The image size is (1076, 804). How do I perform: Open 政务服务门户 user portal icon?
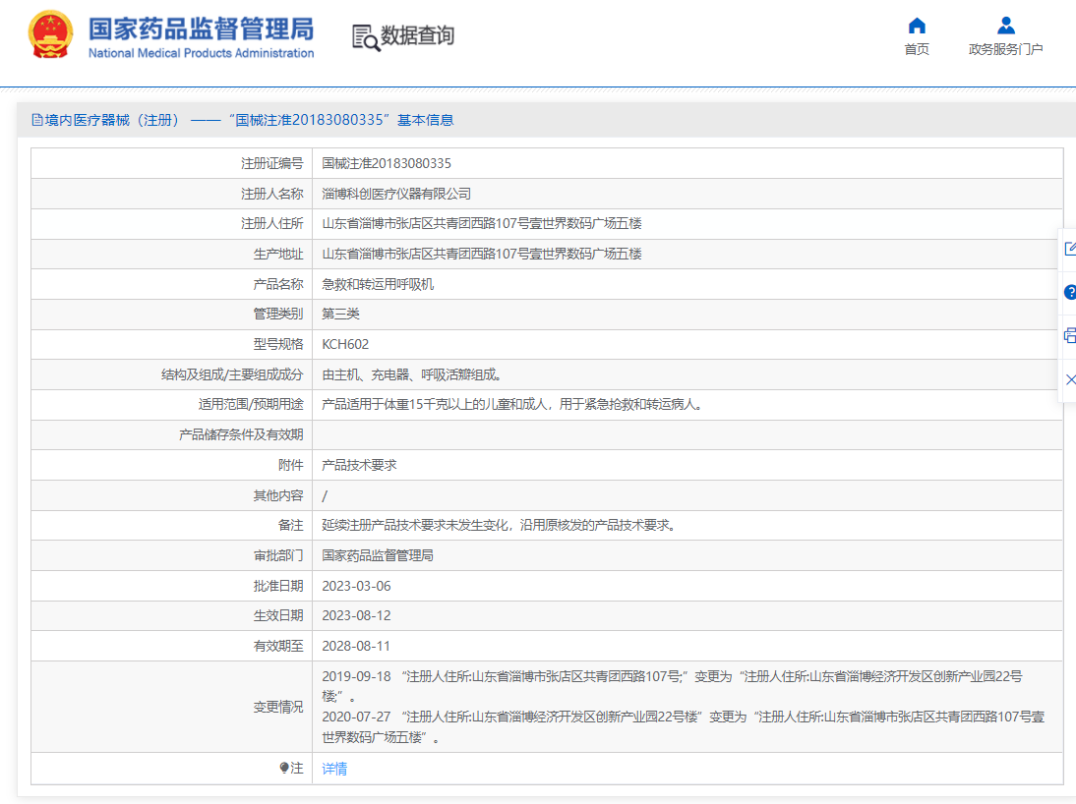click(x=1006, y=26)
